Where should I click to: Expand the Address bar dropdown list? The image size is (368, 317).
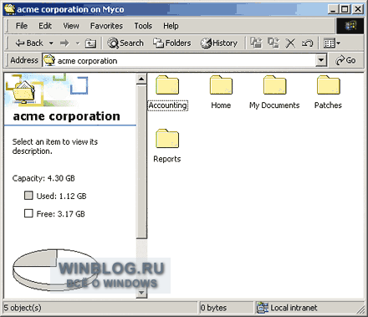321,60
